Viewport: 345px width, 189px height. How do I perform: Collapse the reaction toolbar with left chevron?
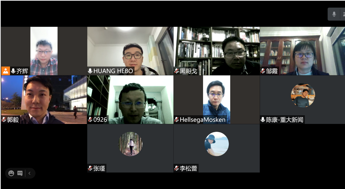[30, 173]
